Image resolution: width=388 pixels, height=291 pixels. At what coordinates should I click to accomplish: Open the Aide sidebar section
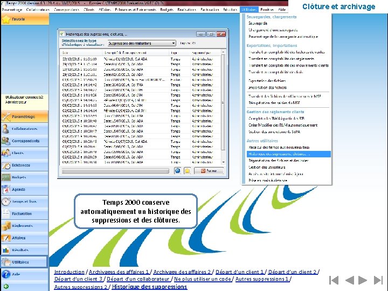point(24,274)
